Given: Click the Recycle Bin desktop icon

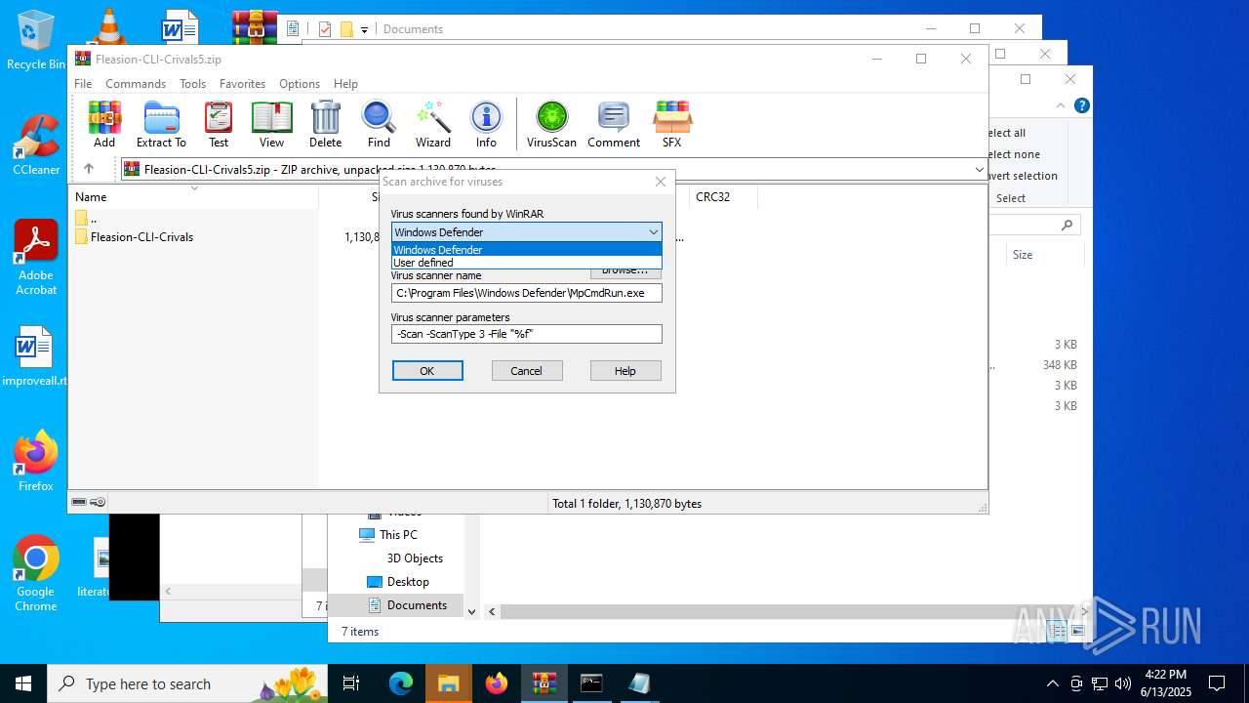Looking at the screenshot, I should 36,40.
